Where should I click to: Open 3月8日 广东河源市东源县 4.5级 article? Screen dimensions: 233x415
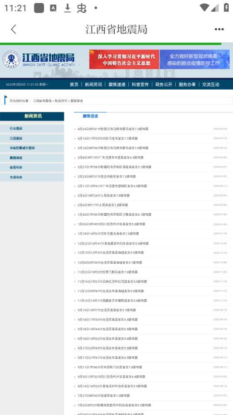click(x=110, y=157)
